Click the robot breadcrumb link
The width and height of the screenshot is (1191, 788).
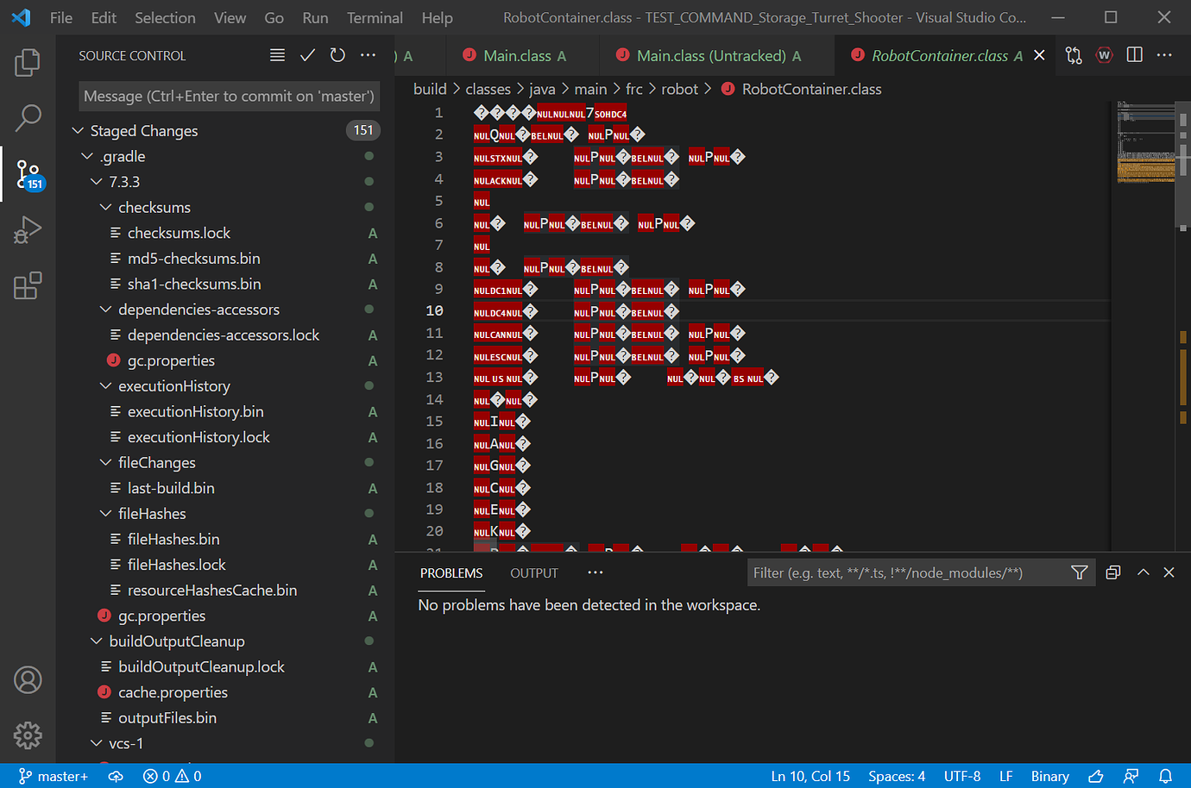click(679, 88)
